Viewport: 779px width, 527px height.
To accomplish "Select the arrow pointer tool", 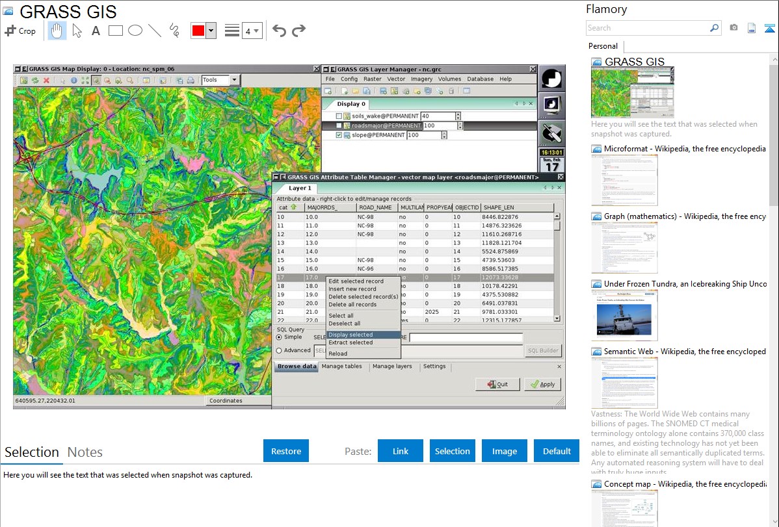I will (x=77, y=31).
